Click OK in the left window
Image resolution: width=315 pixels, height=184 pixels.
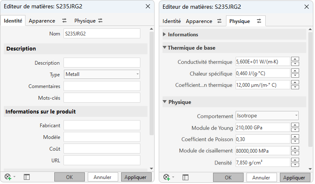69,177
